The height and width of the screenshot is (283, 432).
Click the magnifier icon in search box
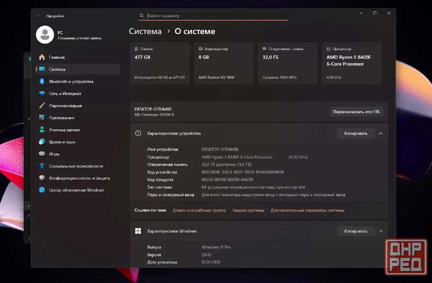(141, 16)
